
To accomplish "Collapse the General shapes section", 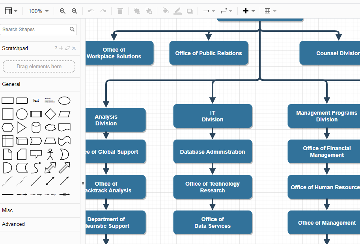I will pos(11,84).
